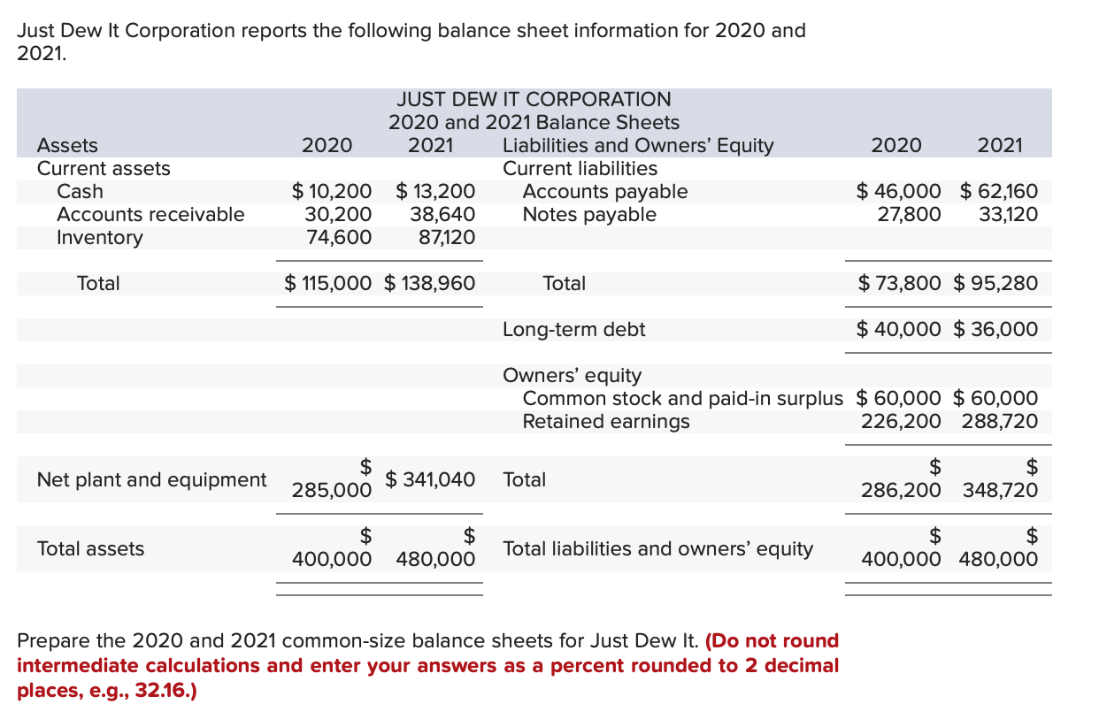The width and height of the screenshot is (1099, 704).
Task: Select the Net plant and equipment label
Action: (150, 479)
